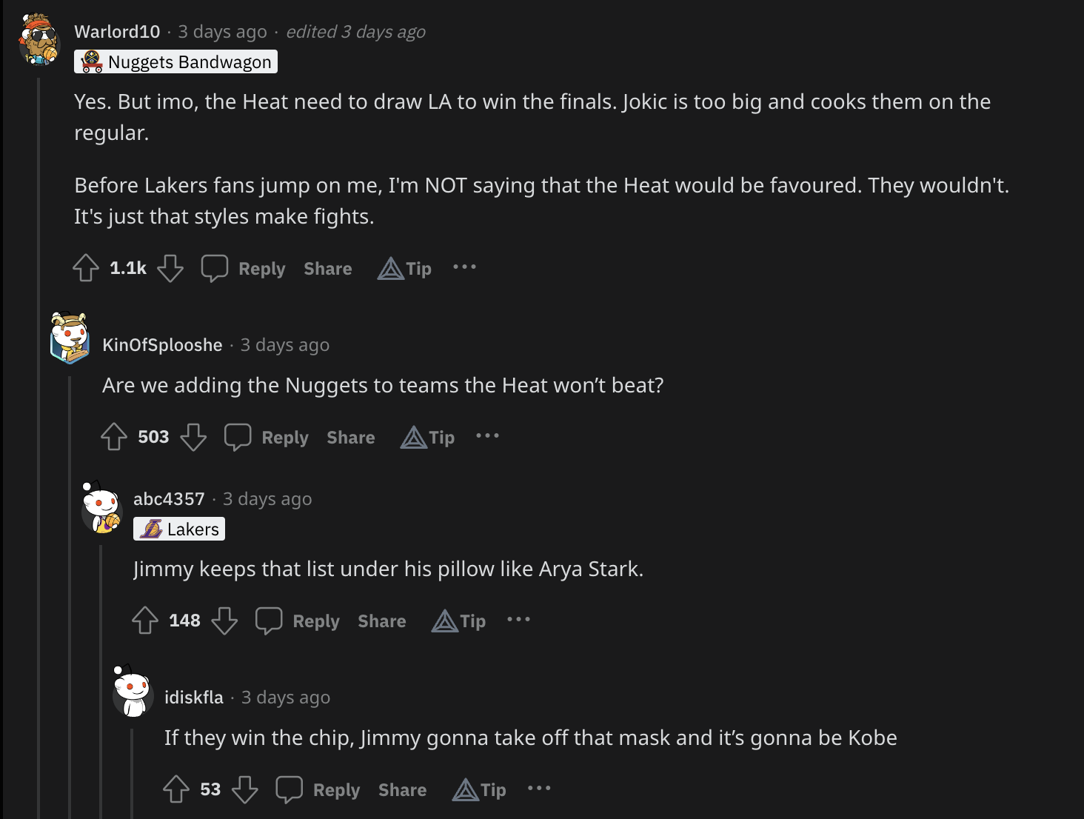Image resolution: width=1084 pixels, height=819 pixels.
Task: Tip Warlord10's comment
Action: pos(405,268)
